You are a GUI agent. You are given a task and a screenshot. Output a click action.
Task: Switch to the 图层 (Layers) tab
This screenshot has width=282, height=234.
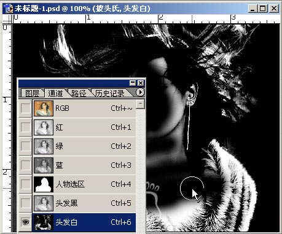(32, 93)
